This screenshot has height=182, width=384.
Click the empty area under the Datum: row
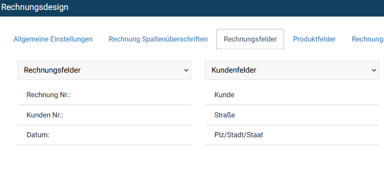105,163
